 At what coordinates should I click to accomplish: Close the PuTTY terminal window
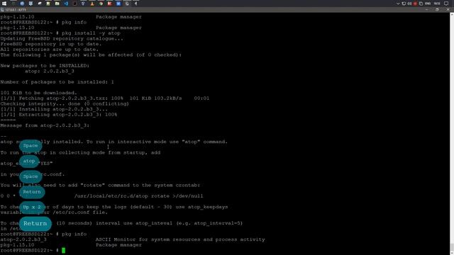[448, 9]
